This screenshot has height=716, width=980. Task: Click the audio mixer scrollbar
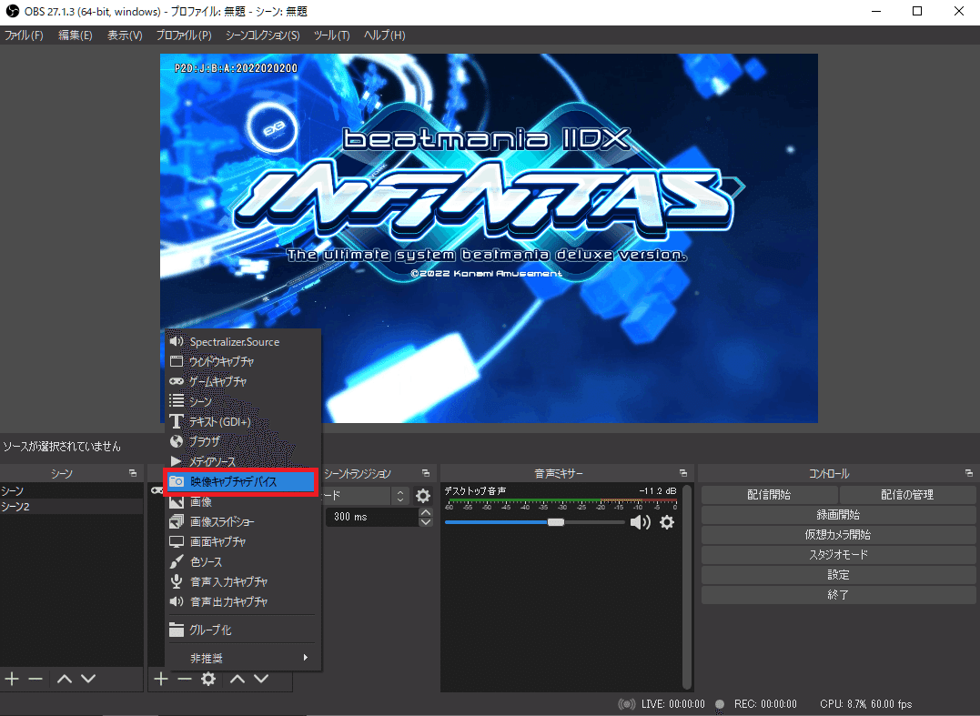pos(688,587)
